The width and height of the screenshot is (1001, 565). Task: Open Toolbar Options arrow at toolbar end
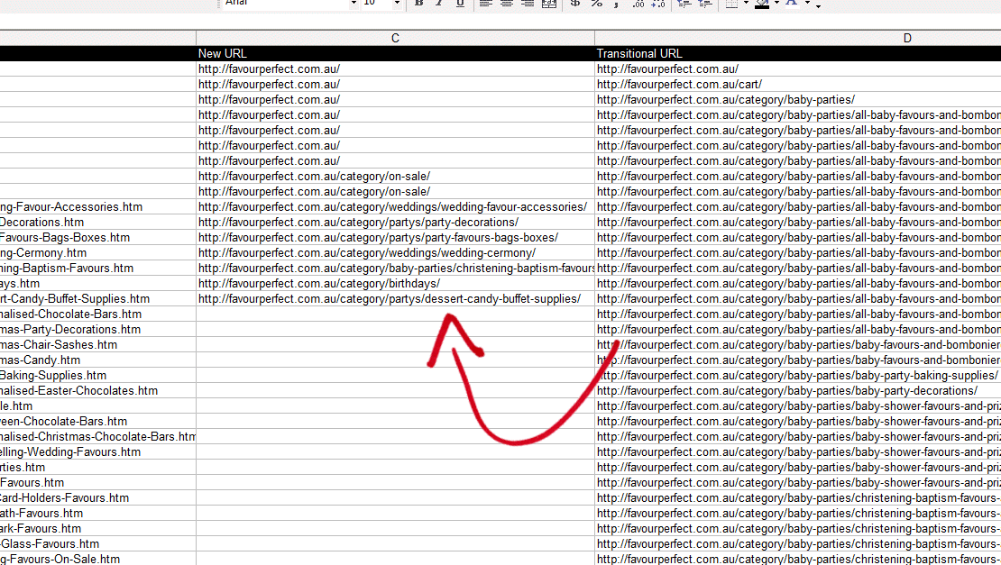[819, 5]
